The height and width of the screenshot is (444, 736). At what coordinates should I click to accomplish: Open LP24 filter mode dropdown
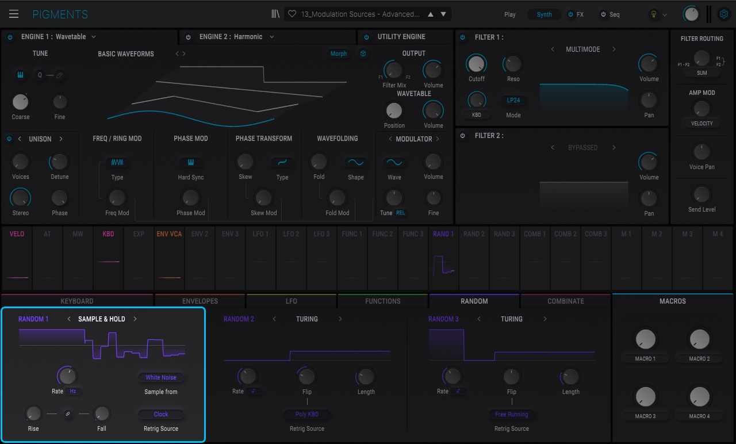point(513,100)
